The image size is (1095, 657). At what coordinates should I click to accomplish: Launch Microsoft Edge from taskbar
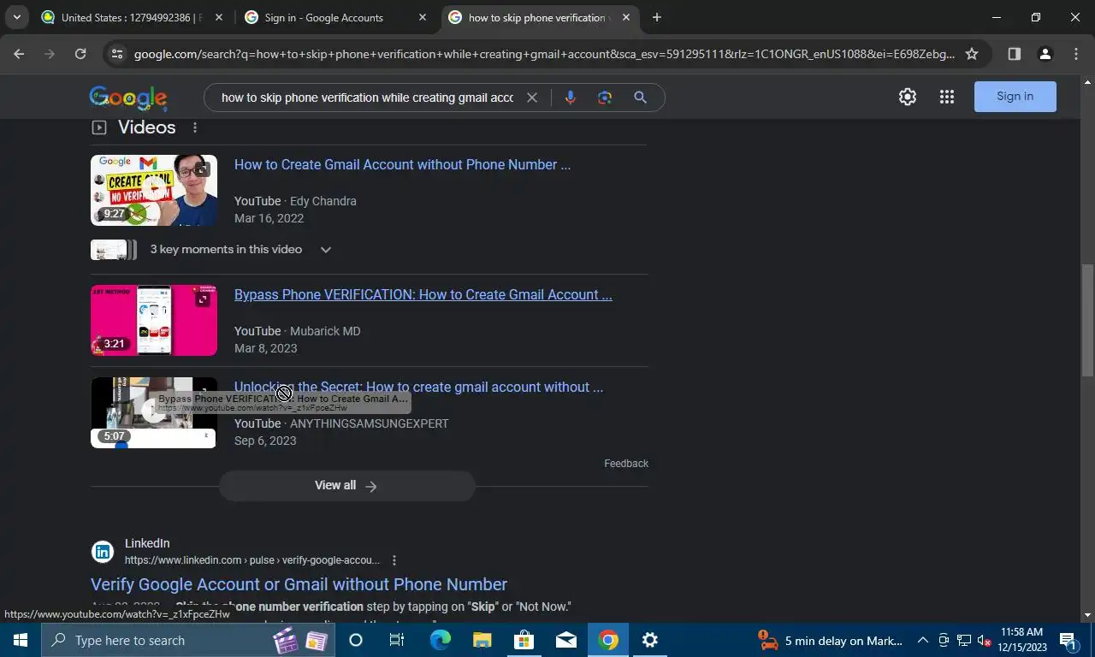(440, 640)
